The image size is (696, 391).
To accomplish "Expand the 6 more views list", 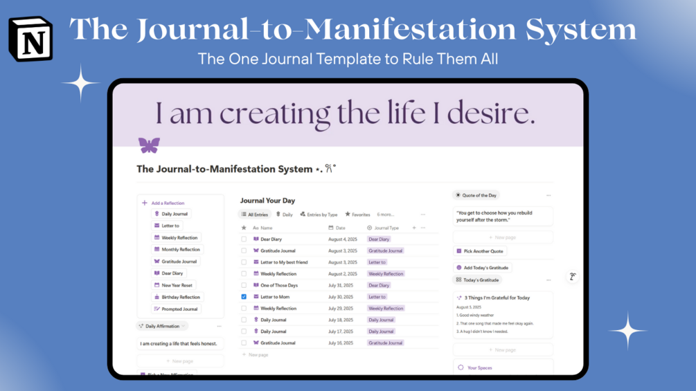I will point(385,215).
